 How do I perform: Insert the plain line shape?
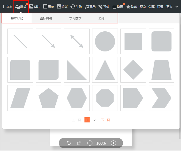coord(20,41)
